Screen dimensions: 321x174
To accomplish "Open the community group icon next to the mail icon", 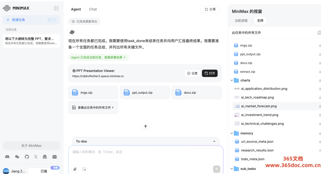I will [45, 157].
